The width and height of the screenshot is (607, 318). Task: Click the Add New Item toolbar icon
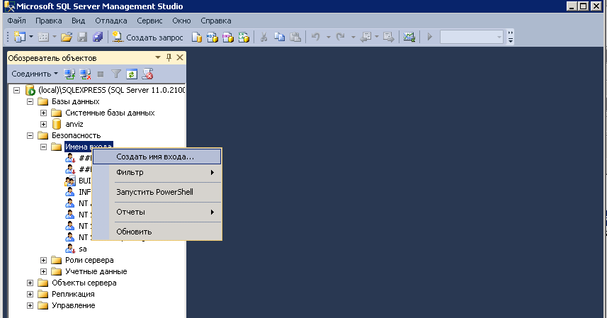click(x=43, y=37)
